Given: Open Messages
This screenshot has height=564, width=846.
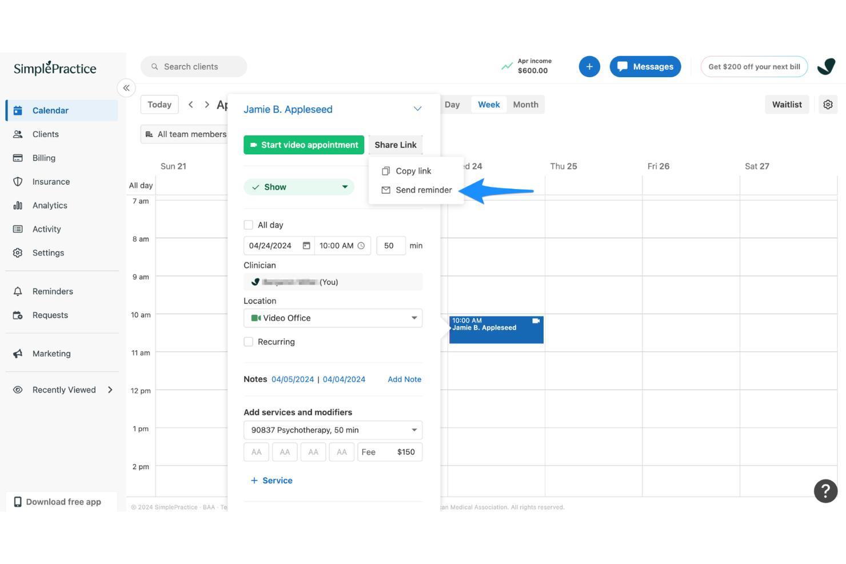Looking at the screenshot, I should point(645,67).
